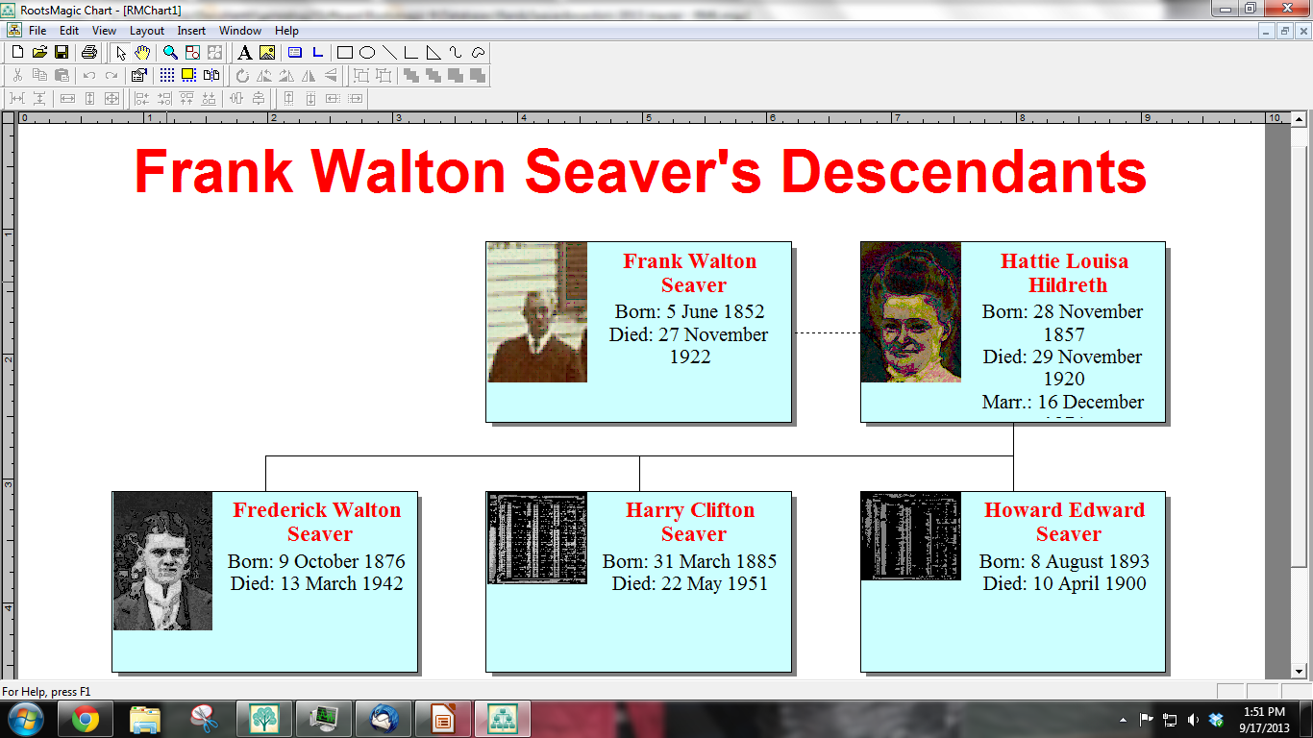Click the Insert Picture icon
Viewport: 1313px width, 738px height.
pyautogui.click(x=267, y=53)
